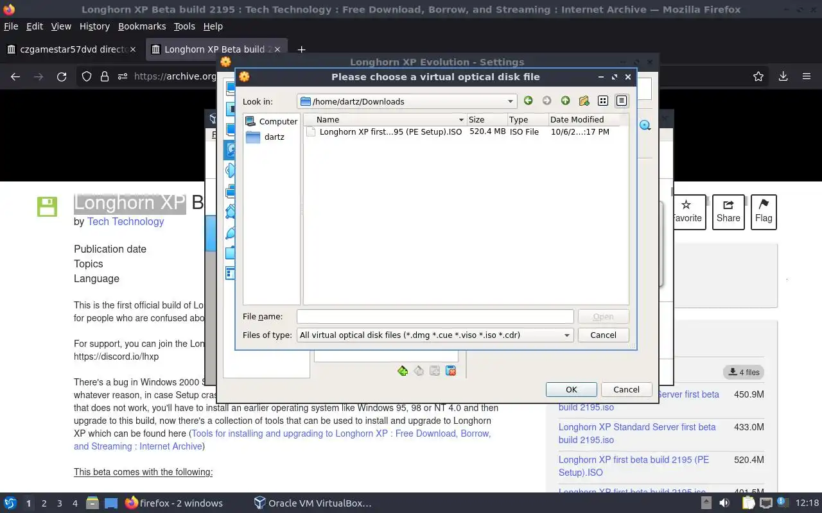Click Cancel in the file chooser dialog
This screenshot has height=513, width=822.
pos(603,335)
